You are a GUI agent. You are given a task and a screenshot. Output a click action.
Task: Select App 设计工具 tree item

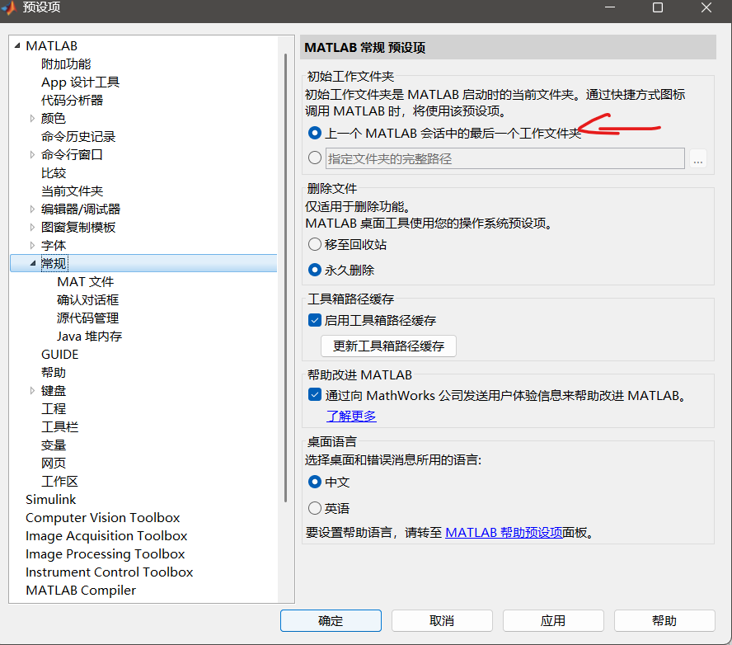tap(80, 82)
